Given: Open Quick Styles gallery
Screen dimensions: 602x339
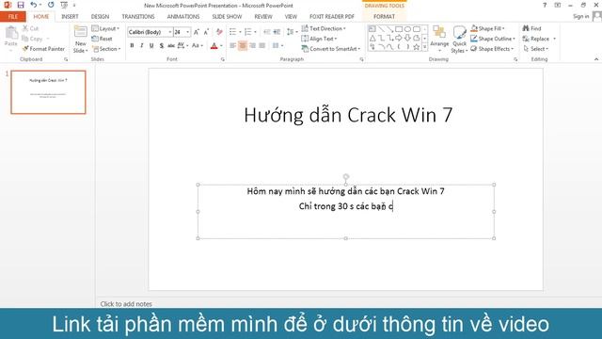Looking at the screenshot, I should pos(459,40).
